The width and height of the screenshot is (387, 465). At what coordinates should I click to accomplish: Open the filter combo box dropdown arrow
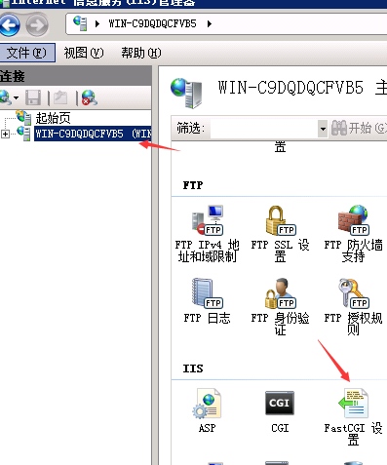(x=323, y=129)
